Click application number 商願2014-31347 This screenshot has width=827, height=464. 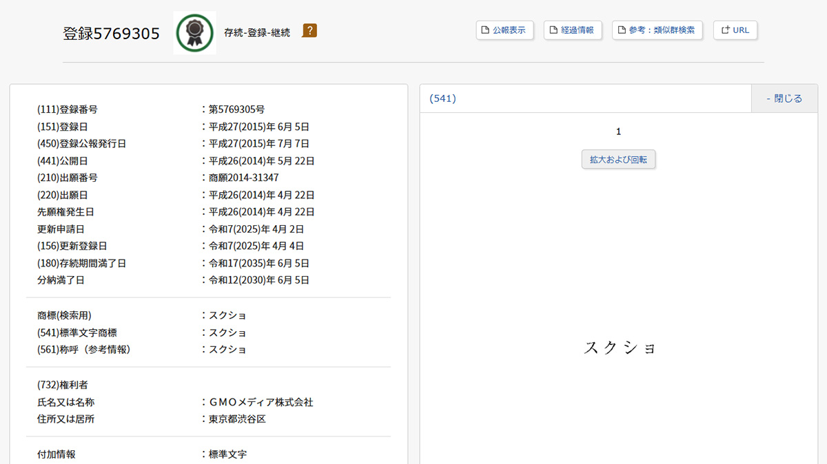coord(244,178)
